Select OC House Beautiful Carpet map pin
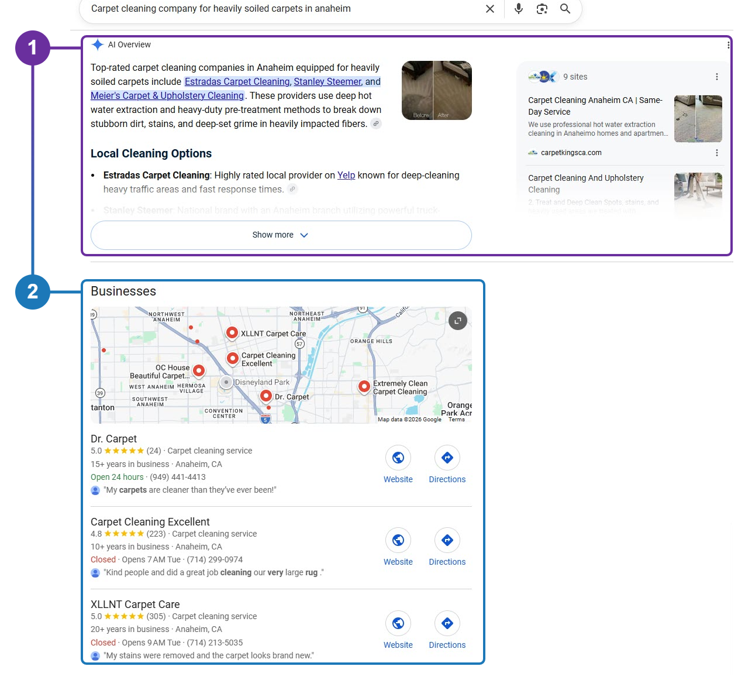The width and height of the screenshot is (738, 680). [x=199, y=371]
